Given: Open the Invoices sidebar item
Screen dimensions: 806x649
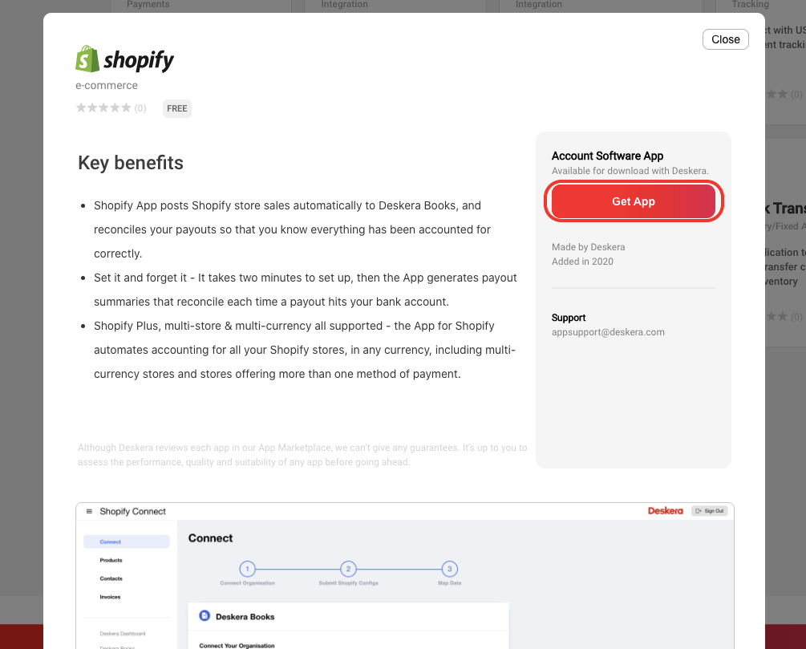Looking at the screenshot, I should pos(110,597).
